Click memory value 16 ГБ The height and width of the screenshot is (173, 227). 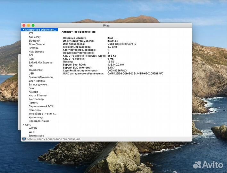[x=111, y=62]
